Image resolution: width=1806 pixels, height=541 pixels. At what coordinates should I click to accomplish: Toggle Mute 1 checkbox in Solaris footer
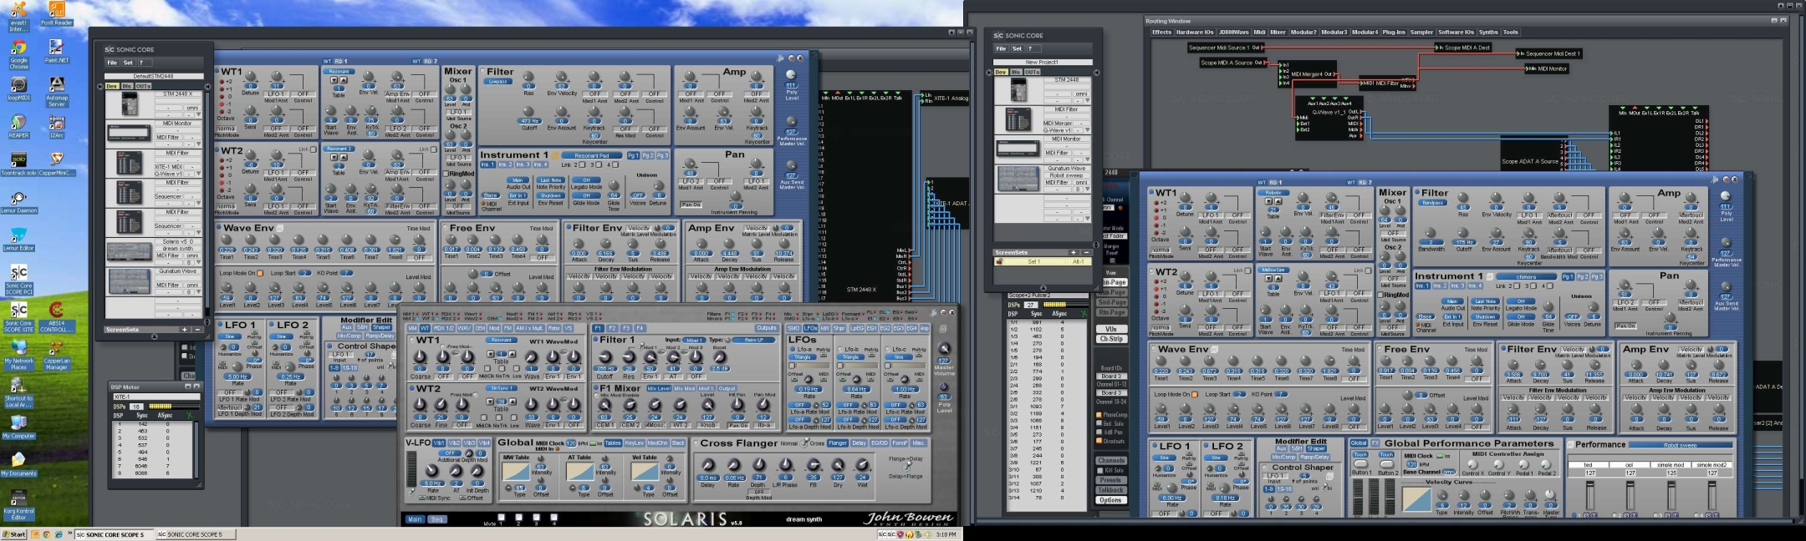pos(502,517)
